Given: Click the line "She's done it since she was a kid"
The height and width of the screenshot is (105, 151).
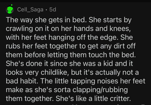Looking at the screenshot, I should click(69, 64).
